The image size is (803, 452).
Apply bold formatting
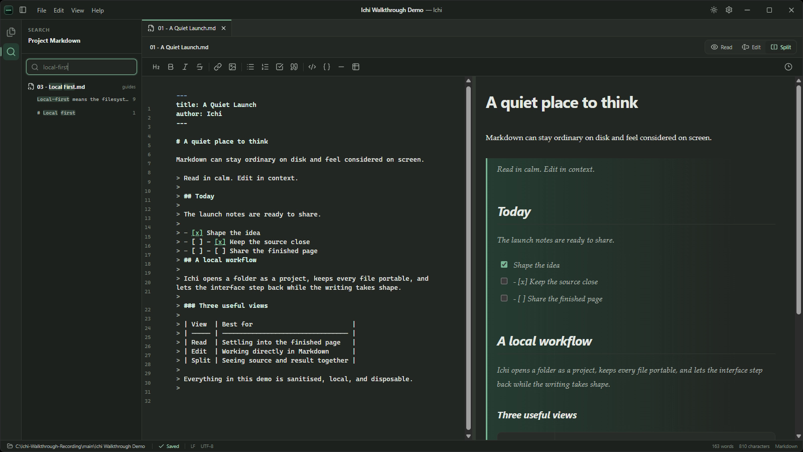pos(171,67)
